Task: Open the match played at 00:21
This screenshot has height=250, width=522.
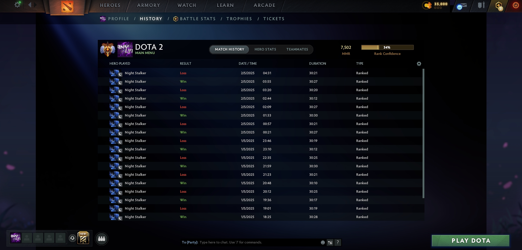Action: (x=260, y=132)
